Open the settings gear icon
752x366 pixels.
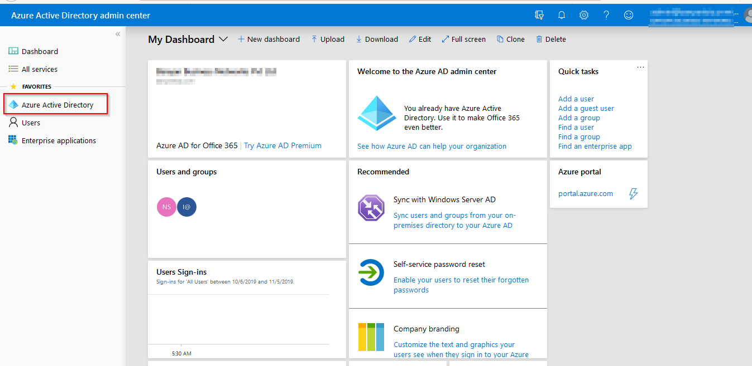[x=584, y=15]
